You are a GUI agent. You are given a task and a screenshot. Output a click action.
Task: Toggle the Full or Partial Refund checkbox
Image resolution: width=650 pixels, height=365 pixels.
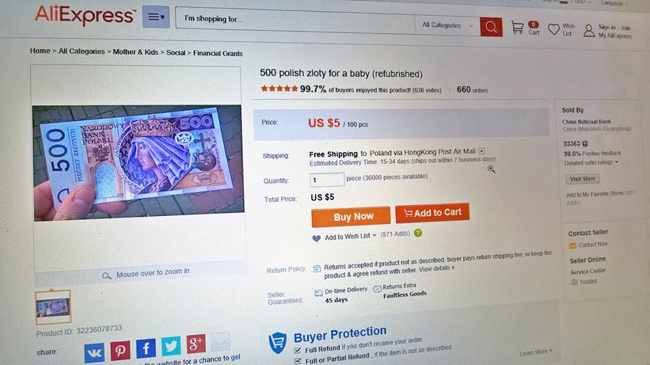[x=298, y=360]
